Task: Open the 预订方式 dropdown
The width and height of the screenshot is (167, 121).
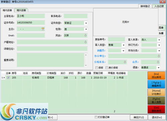Action: 159,45
